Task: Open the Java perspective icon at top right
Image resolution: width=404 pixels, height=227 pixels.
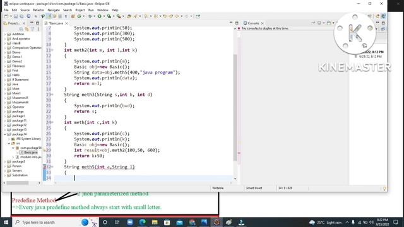Action: (x=384, y=16)
